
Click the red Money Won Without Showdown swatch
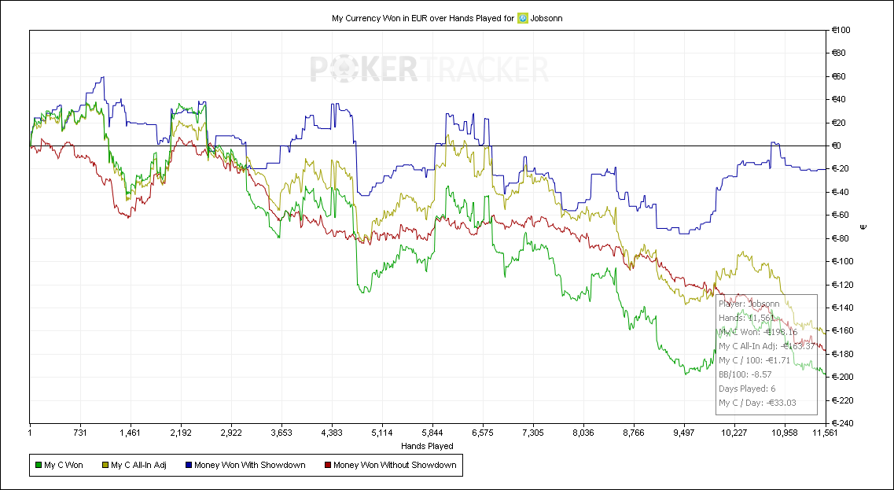click(x=328, y=466)
